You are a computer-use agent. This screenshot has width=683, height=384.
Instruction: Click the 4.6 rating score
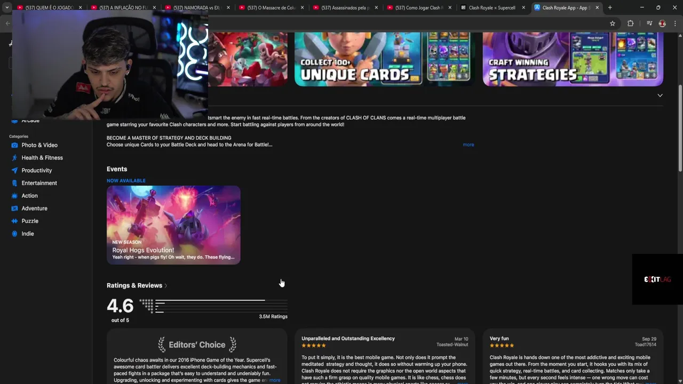click(x=120, y=306)
